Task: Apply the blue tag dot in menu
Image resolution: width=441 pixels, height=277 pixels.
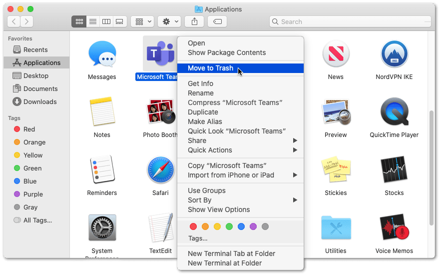Action: [x=241, y=226]
